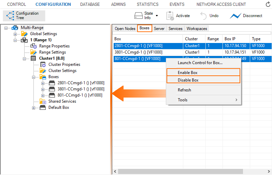Click the scrollbar left arrow
272x175 pixels.
tap(115, 172)
